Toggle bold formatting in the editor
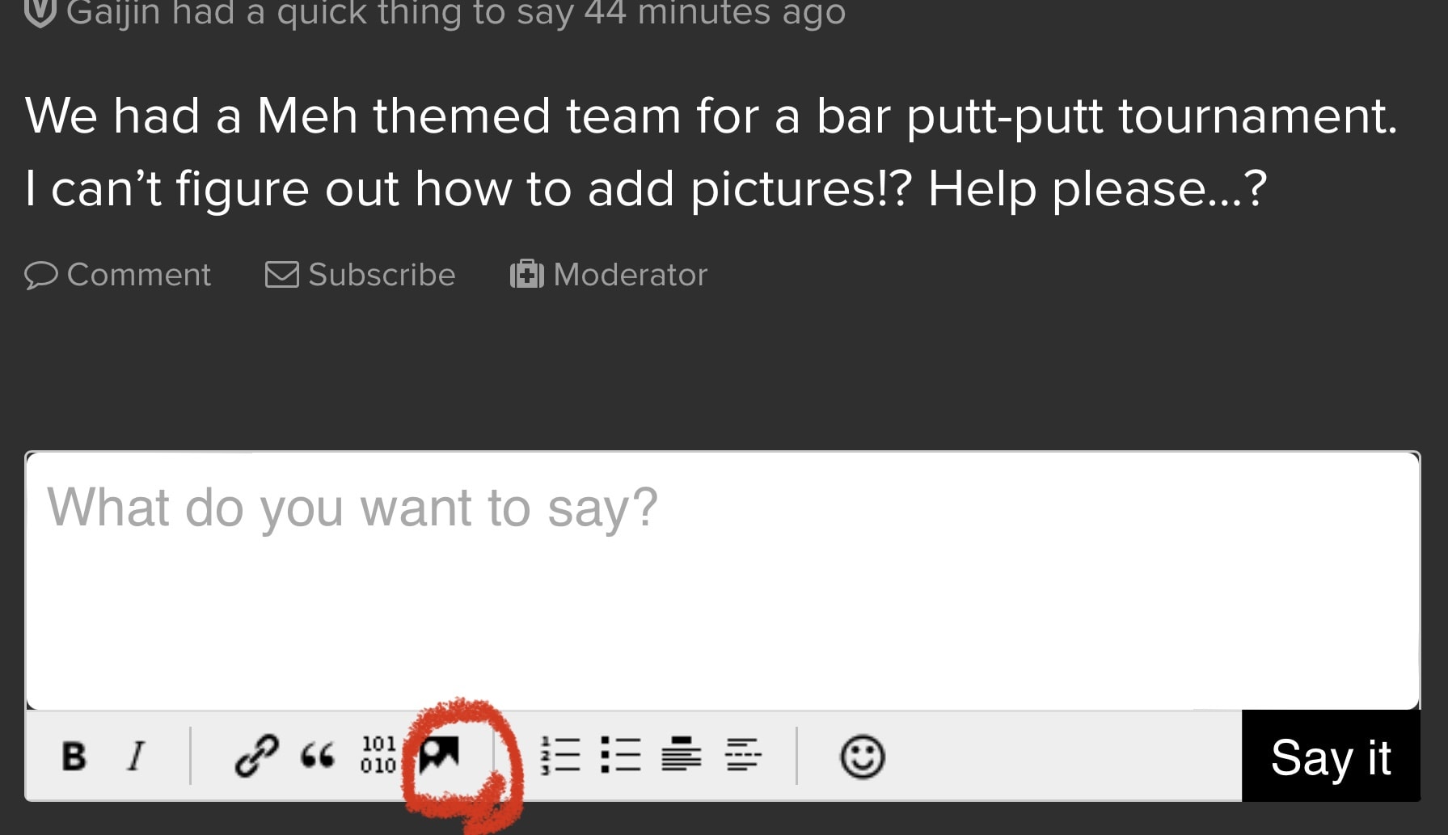Screen dimensions: 1448x835 (74, 757)
